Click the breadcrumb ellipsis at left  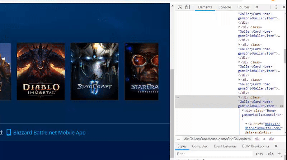[179, 139]
